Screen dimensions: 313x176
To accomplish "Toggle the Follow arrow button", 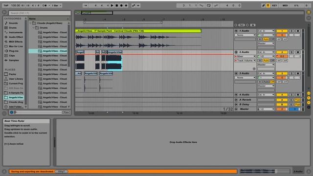I will pyautogui.click(x=85, y=5).
